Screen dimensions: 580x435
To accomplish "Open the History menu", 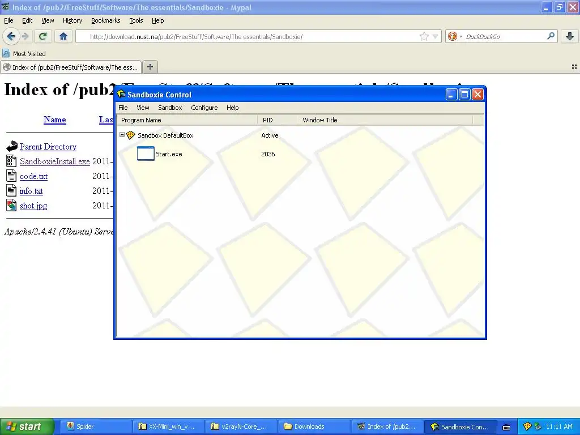I will [72, 20].
